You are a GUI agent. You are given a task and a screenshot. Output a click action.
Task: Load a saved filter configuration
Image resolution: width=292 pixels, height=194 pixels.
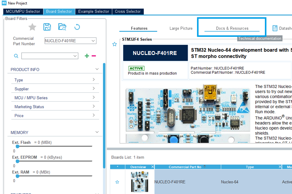[62, 27]
